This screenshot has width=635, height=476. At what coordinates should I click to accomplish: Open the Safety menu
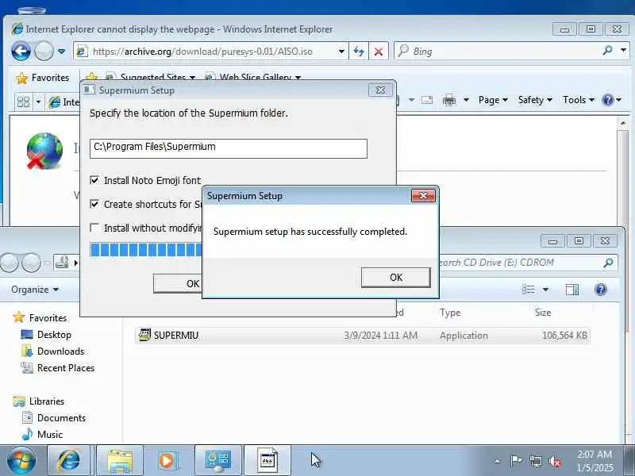(535, 100)
